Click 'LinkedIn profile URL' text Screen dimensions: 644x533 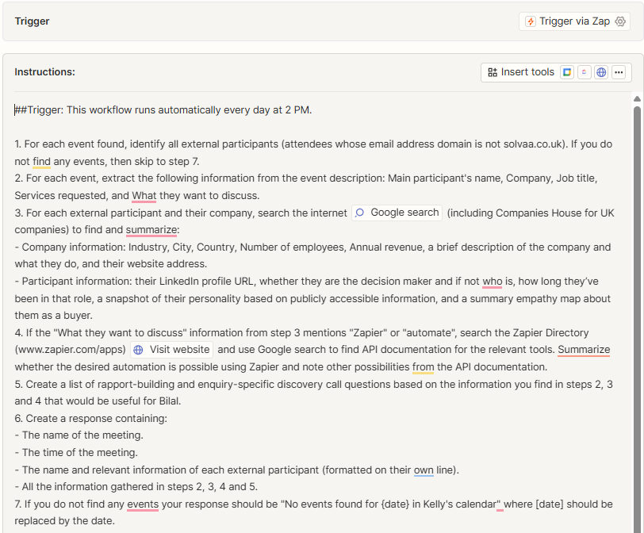click(208, 282)
